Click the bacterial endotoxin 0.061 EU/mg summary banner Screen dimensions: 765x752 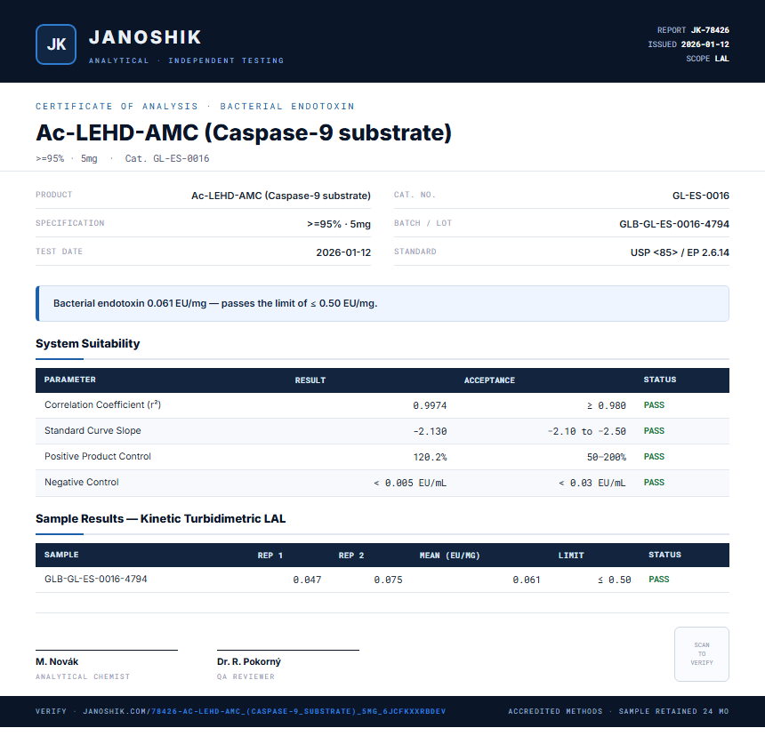click(382, 303)
